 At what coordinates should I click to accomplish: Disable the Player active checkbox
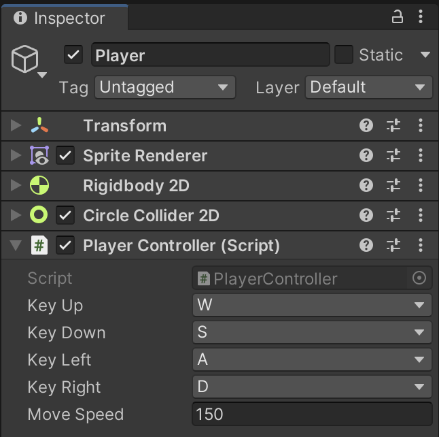coord(73,55)
